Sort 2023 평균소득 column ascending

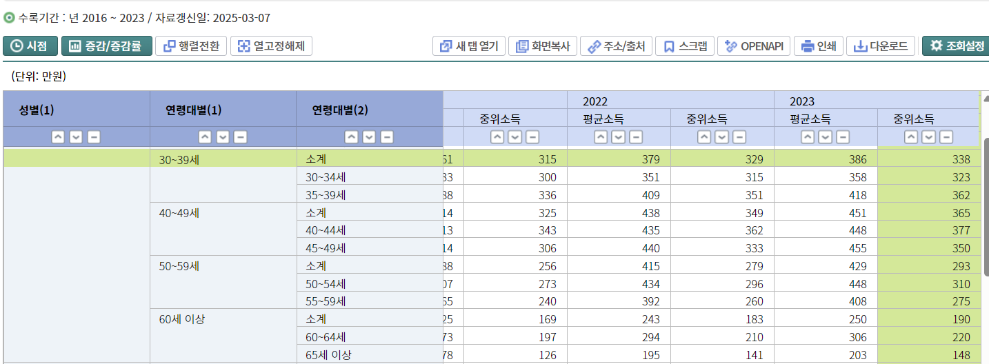(808, 136)
